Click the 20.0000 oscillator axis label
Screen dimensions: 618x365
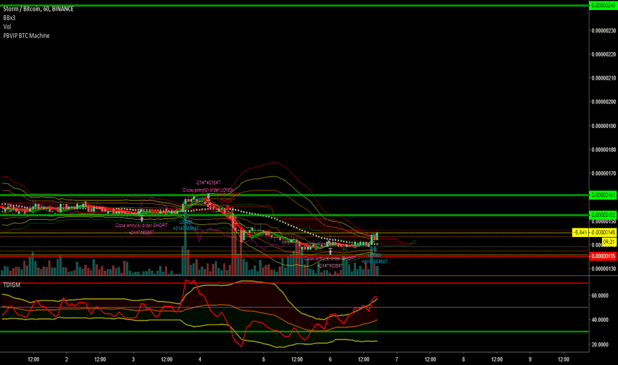[x=600, y=344]
